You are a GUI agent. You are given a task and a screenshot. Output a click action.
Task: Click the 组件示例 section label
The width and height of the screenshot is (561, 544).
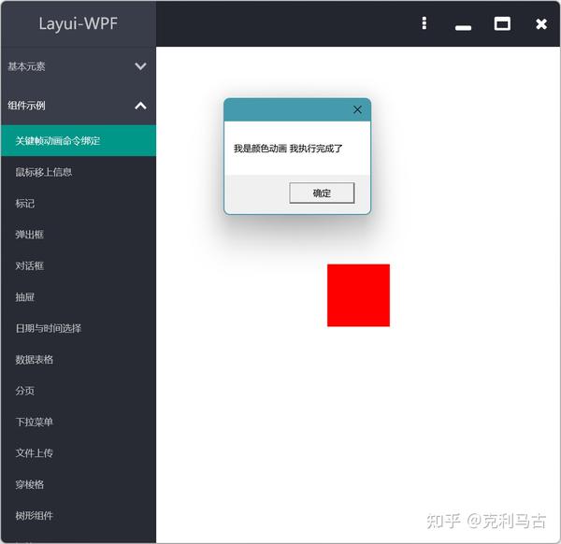tap(26, 106)
